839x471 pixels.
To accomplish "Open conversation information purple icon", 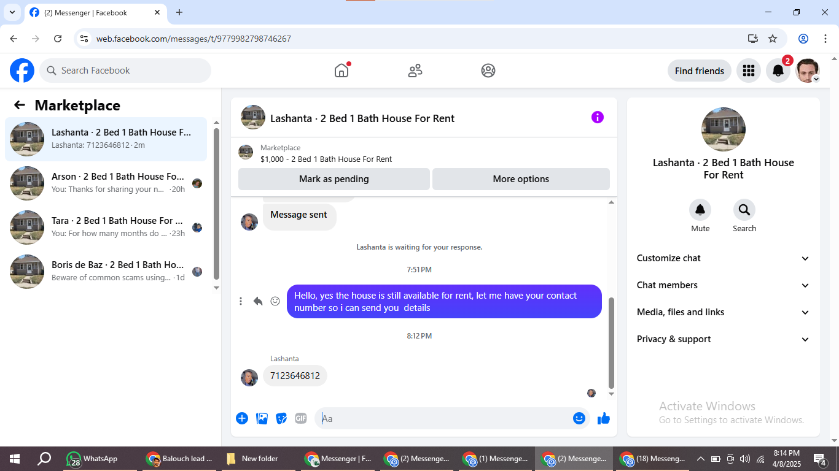I will pos(598,117).
